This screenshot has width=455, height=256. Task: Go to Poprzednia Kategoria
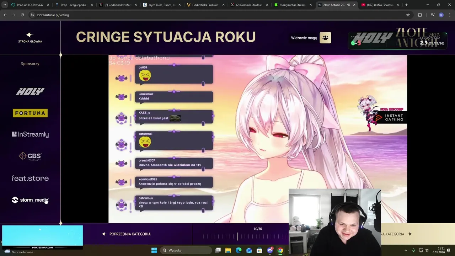126,234
